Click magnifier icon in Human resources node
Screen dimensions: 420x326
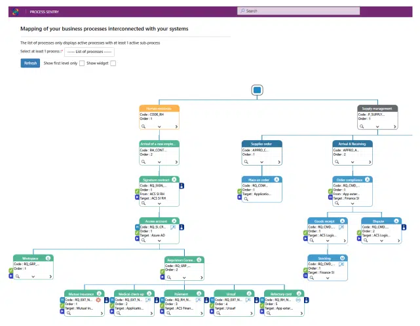click(143, 124)
